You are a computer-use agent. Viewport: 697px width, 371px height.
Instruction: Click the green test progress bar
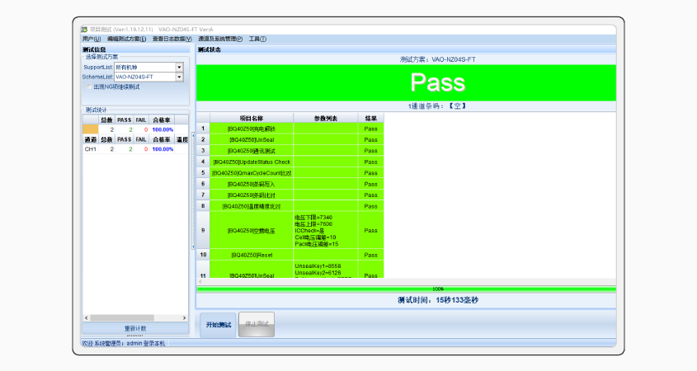[x=406, y=289]
